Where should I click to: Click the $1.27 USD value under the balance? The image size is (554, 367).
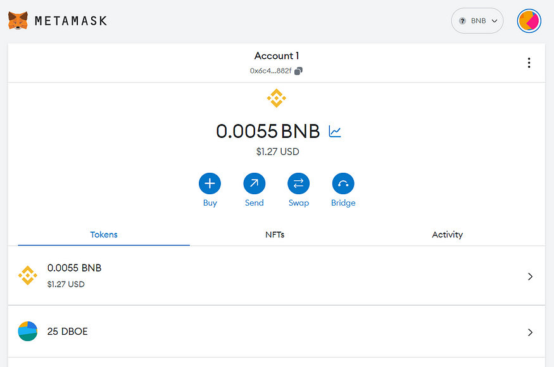(x=278, y=151)
